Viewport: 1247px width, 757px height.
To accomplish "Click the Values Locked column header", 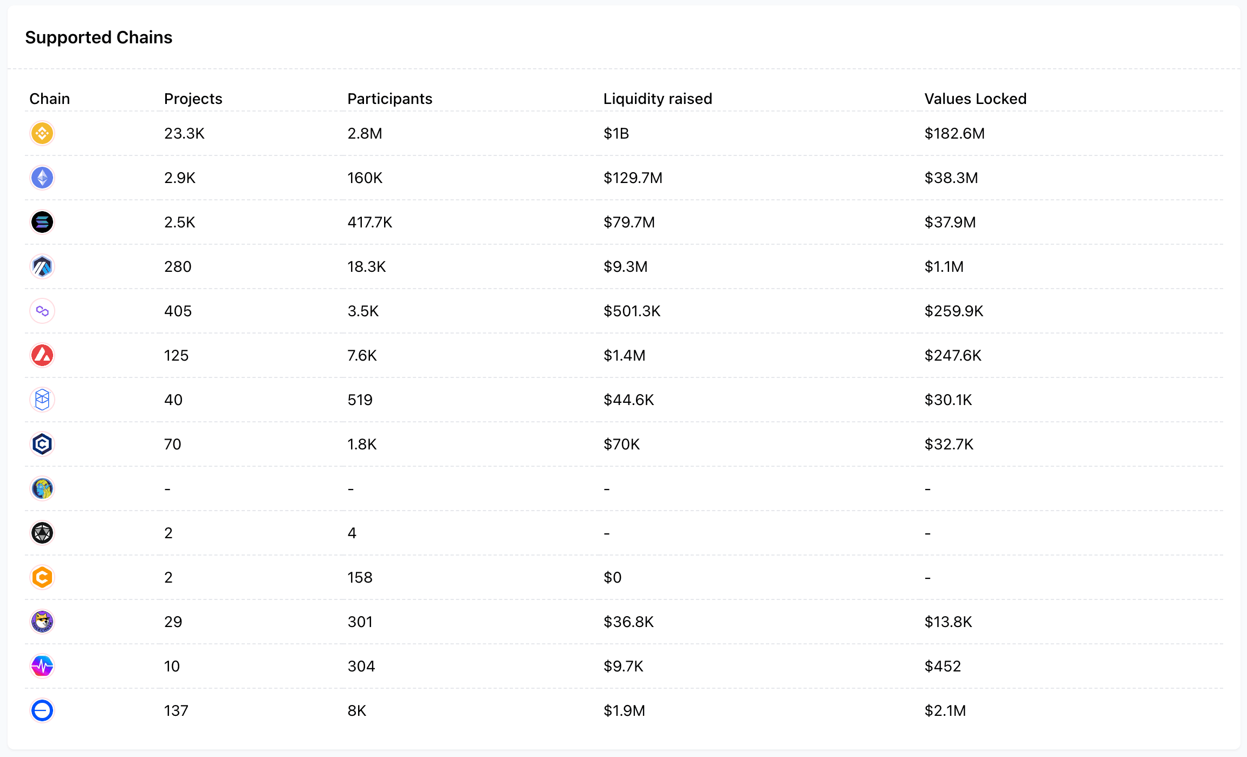I will point(976,99).
